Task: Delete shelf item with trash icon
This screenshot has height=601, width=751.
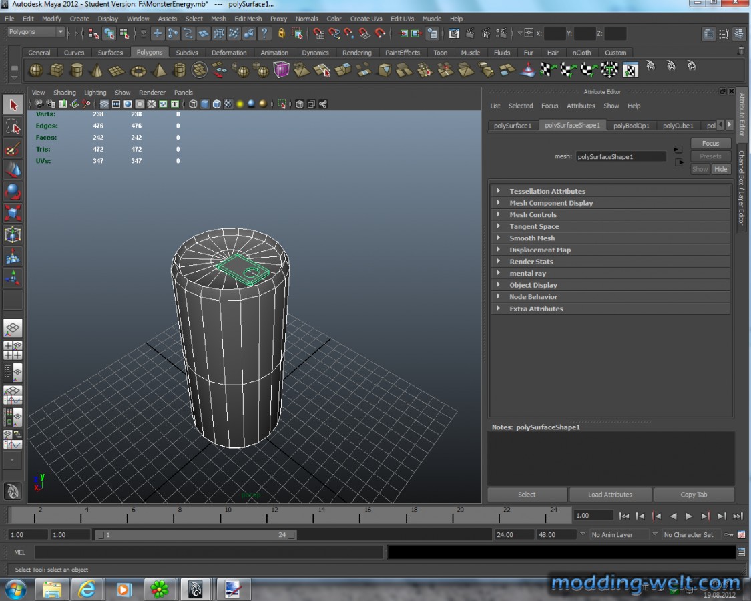Action: click(741, 50)
